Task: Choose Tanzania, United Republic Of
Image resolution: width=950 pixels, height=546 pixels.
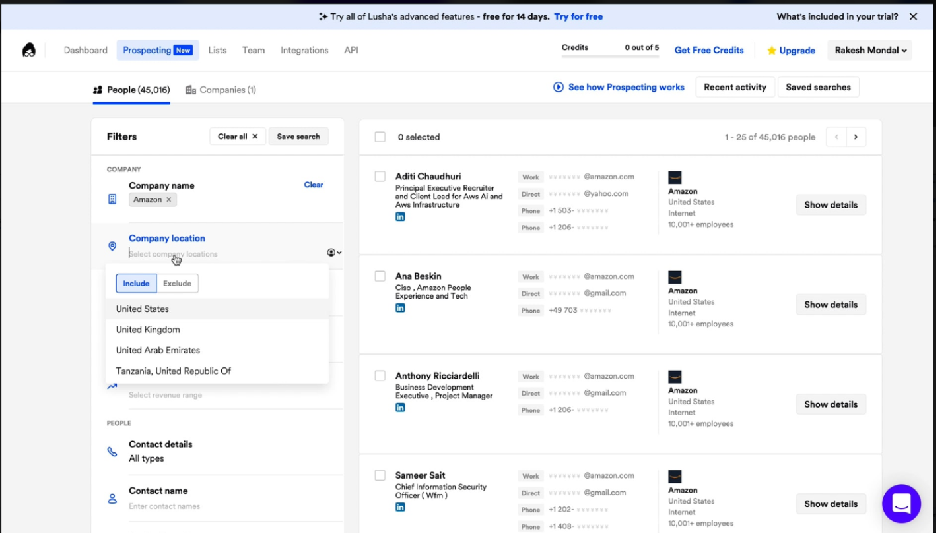Action: click(217, 371)
